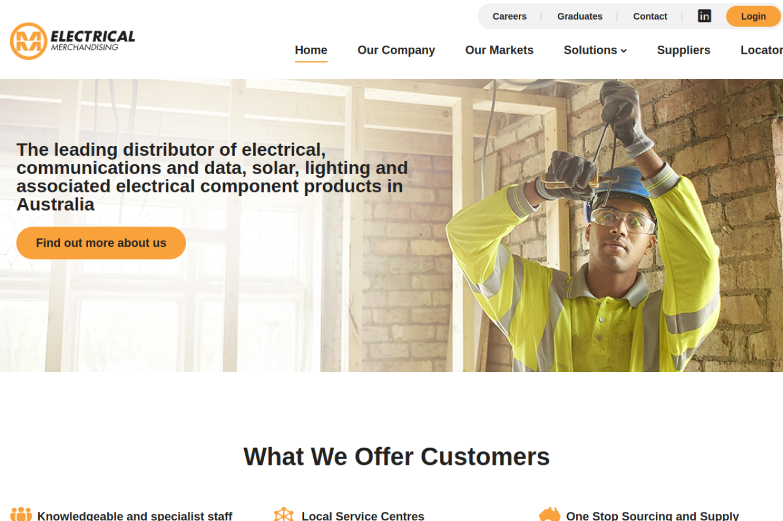Image resolution: width=783 pixels, height=521 pixels.
Task: Click the Electrical Merchandising logo
Action: point(72,41)
